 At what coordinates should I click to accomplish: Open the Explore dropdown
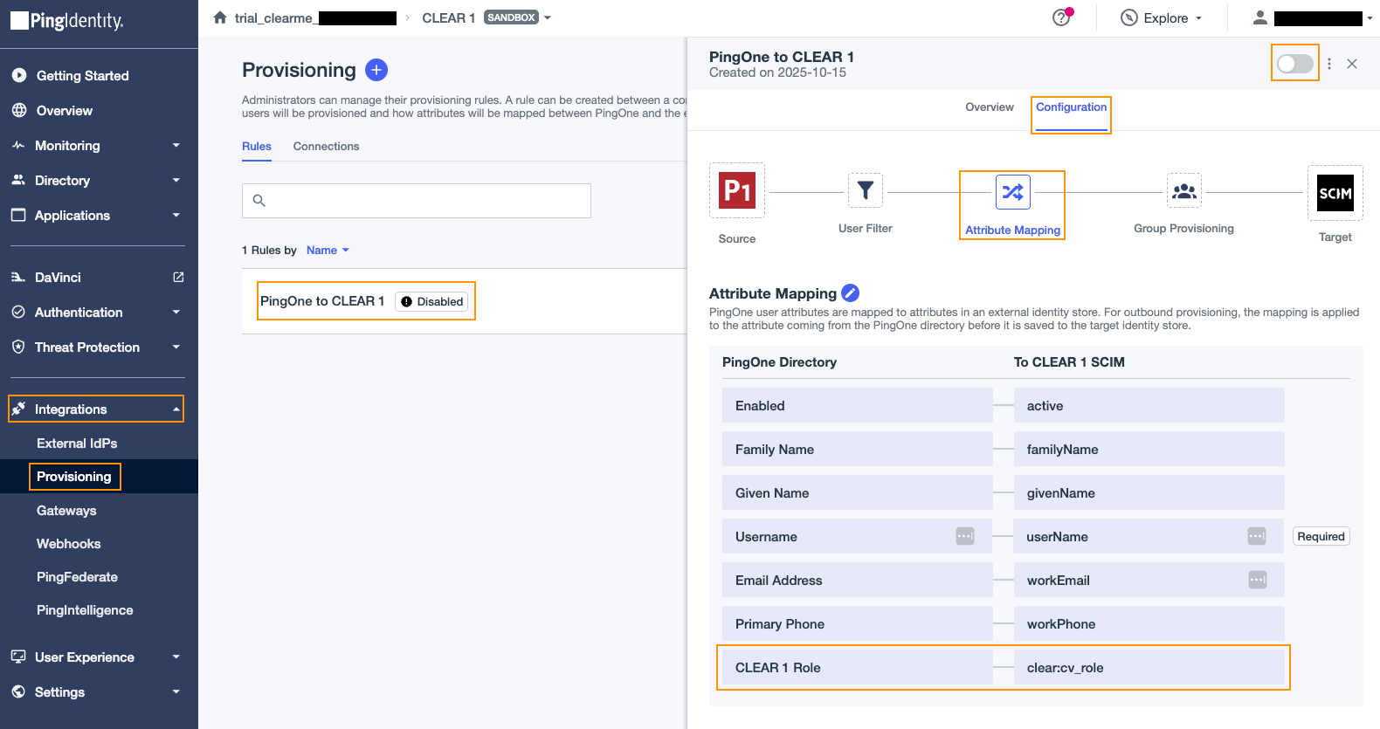1163,17
